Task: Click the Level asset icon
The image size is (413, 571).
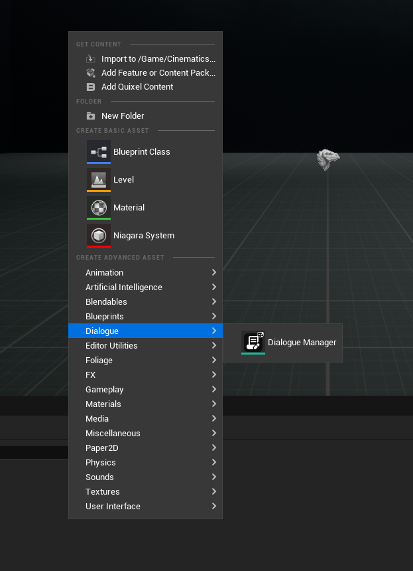Action: click(x=99, y=179)
